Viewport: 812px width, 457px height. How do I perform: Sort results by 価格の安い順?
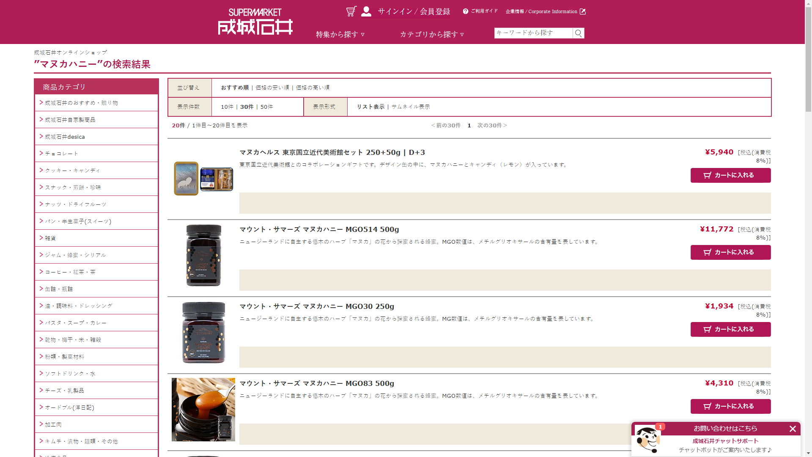tap(272, 88)
